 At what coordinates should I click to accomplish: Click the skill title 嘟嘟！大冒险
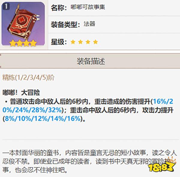coord(21,93)
